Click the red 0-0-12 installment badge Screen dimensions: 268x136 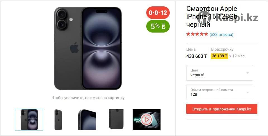[158, 13]
